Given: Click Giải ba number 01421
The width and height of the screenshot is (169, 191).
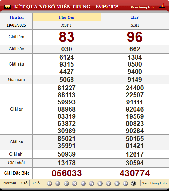Looking at the screenshot, I should 135,146.
